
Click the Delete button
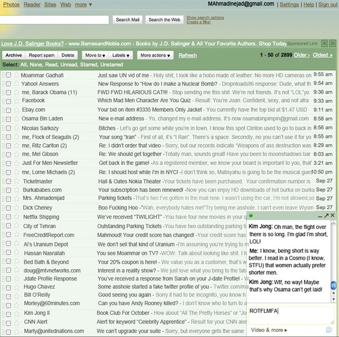tap(68, 55)
